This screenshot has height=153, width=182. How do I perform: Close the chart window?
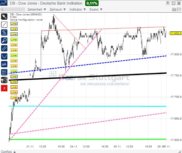click(x=179, y=3)
